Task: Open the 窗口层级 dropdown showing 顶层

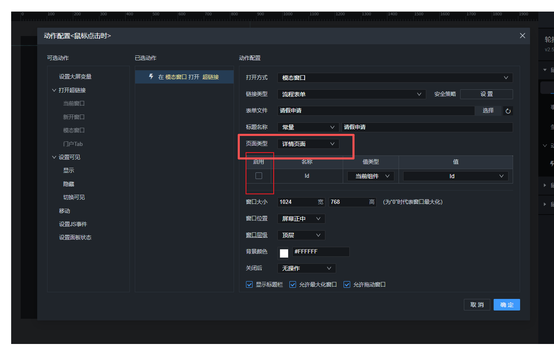Action: click(301, 235)
